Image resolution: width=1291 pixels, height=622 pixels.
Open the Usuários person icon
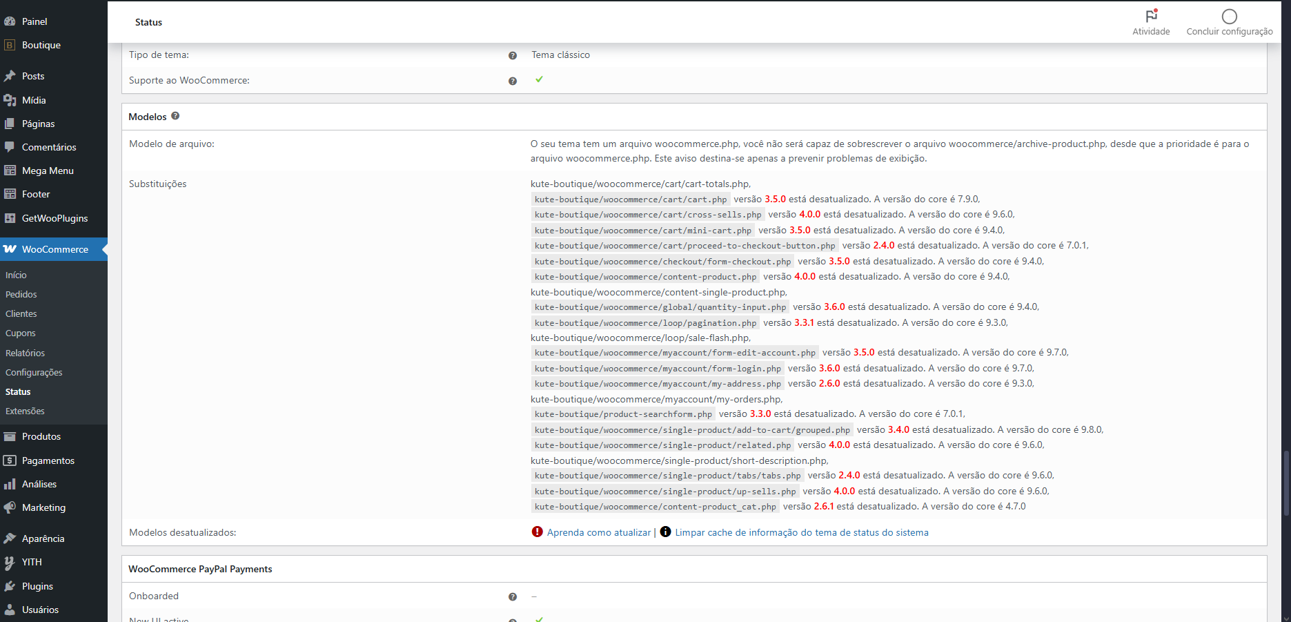coord(10,610)
